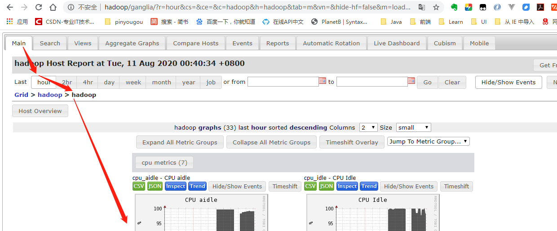Open calendar picker for the to date
This screenshot has height=231, width=557.
411,81
